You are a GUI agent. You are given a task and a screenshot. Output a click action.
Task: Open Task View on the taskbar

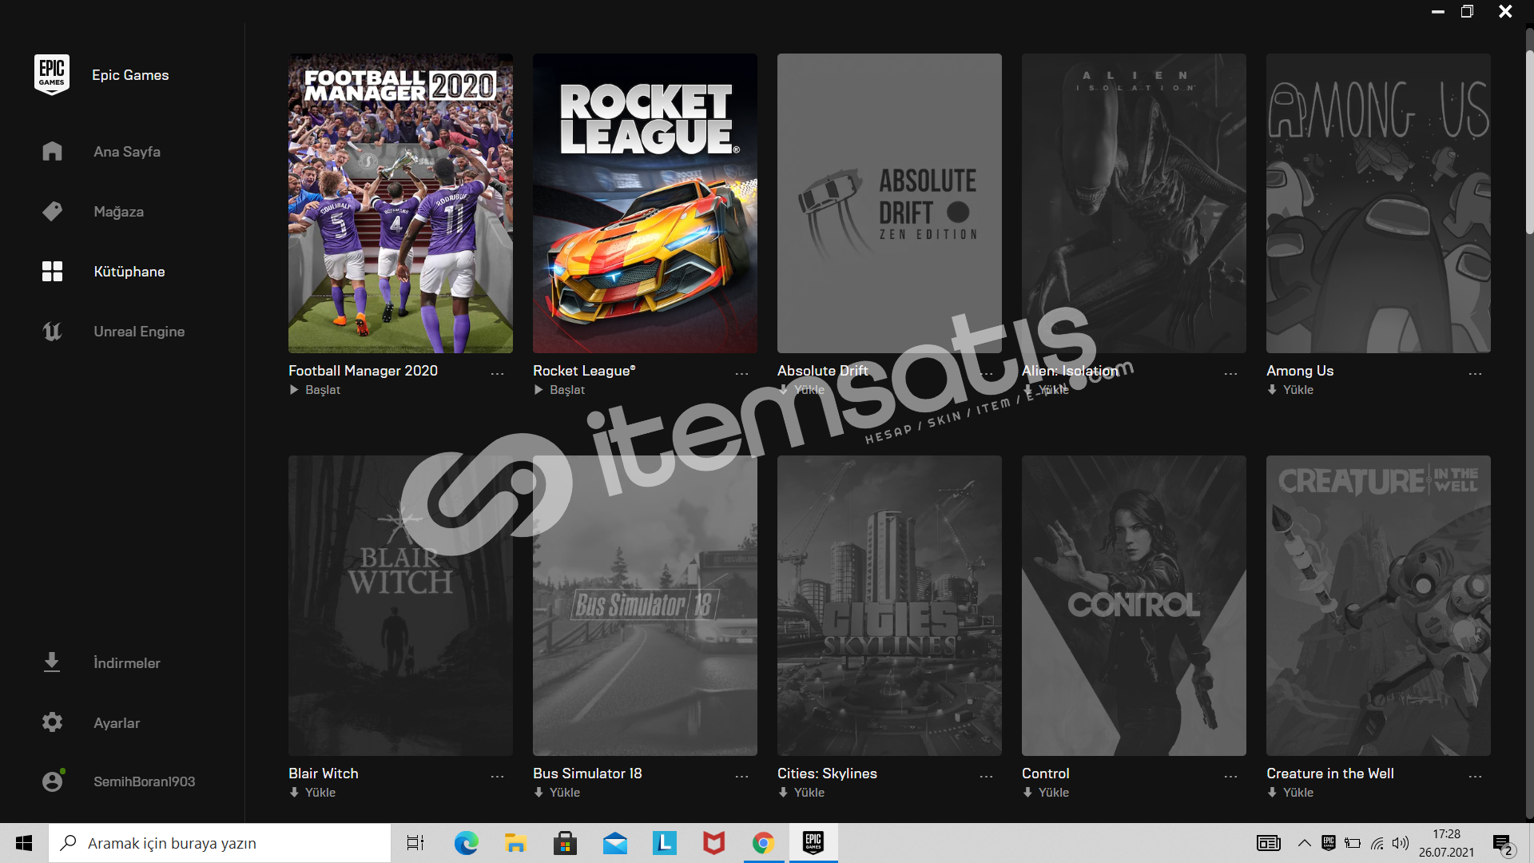415,843
